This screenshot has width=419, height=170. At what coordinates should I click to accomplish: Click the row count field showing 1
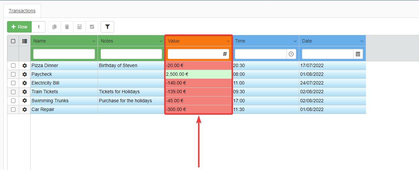pyautogui.click(x=39, y=27)
